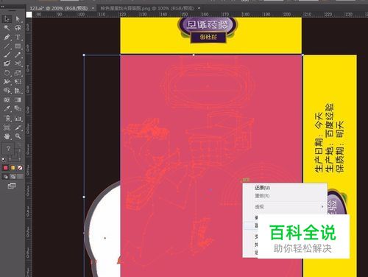The width and height of the screenshot is (368, 277).
Task: Select the Shape Builder tool
Action: tap(7, 91)
